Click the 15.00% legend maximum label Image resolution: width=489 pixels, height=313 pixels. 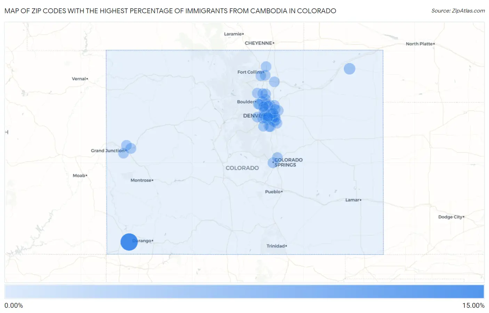point(473,306)
